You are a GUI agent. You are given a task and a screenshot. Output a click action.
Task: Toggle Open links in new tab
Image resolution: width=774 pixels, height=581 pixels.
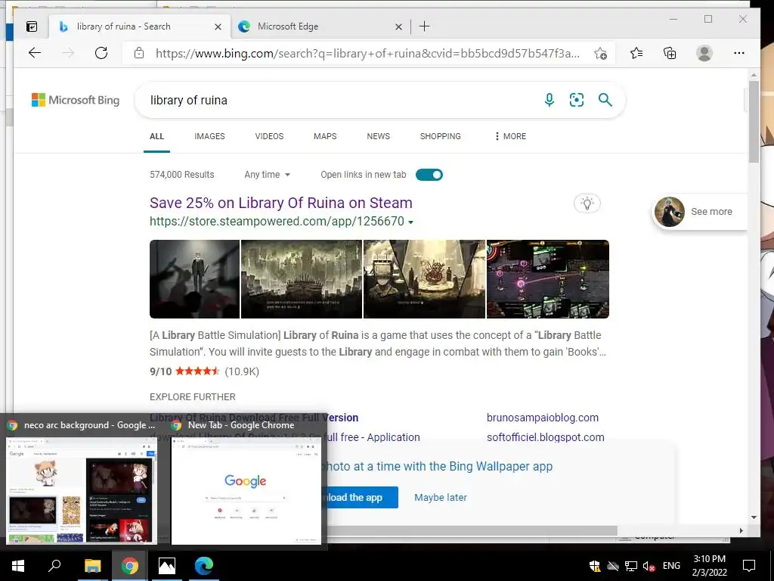point(429,175)
